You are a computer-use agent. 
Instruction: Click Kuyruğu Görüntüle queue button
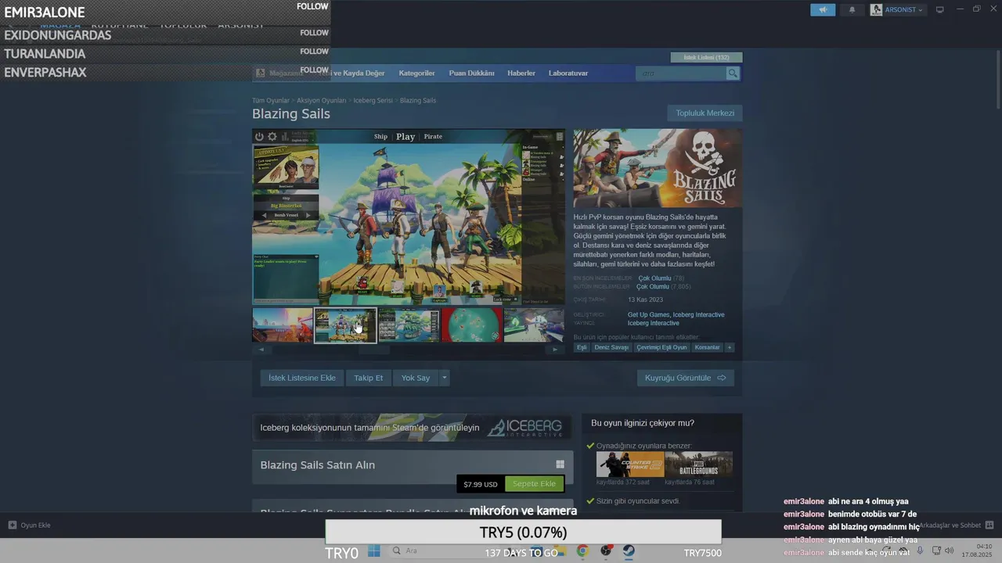pos(685,378)
